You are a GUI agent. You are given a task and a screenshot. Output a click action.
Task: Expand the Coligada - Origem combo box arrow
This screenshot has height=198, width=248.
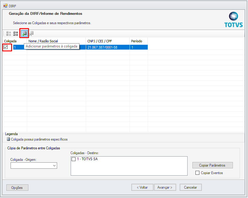[x=54, y=165]
